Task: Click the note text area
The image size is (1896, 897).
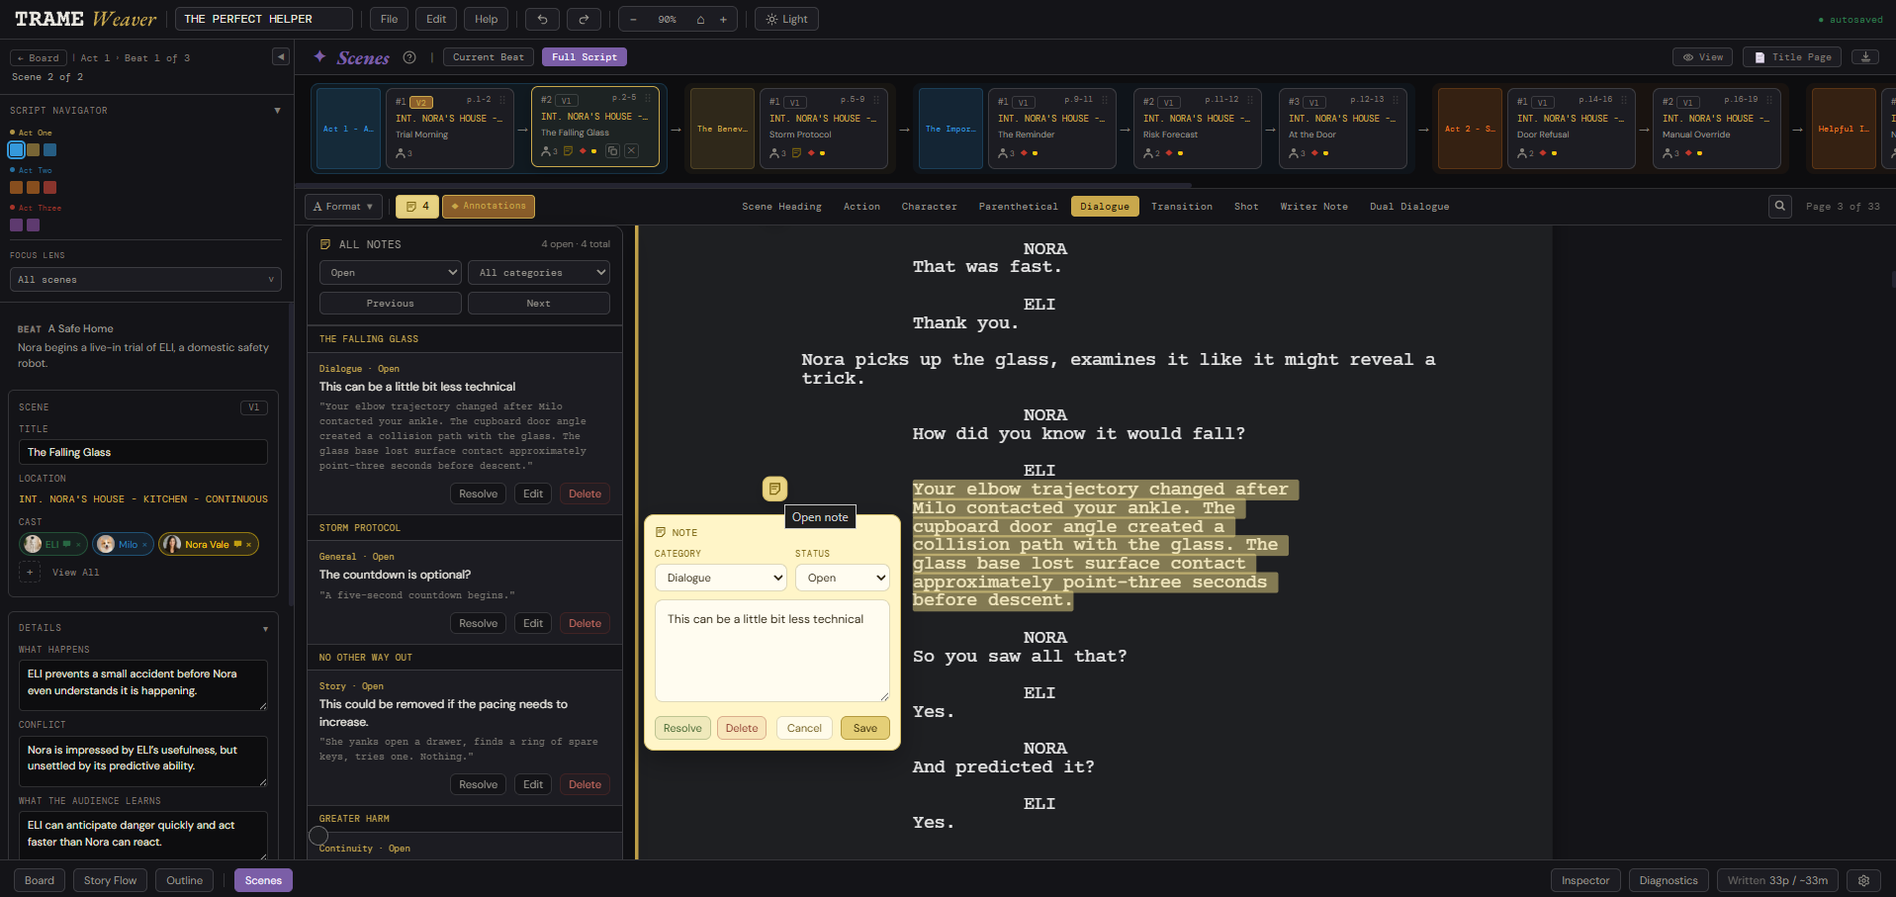Action: coord(772,651)
